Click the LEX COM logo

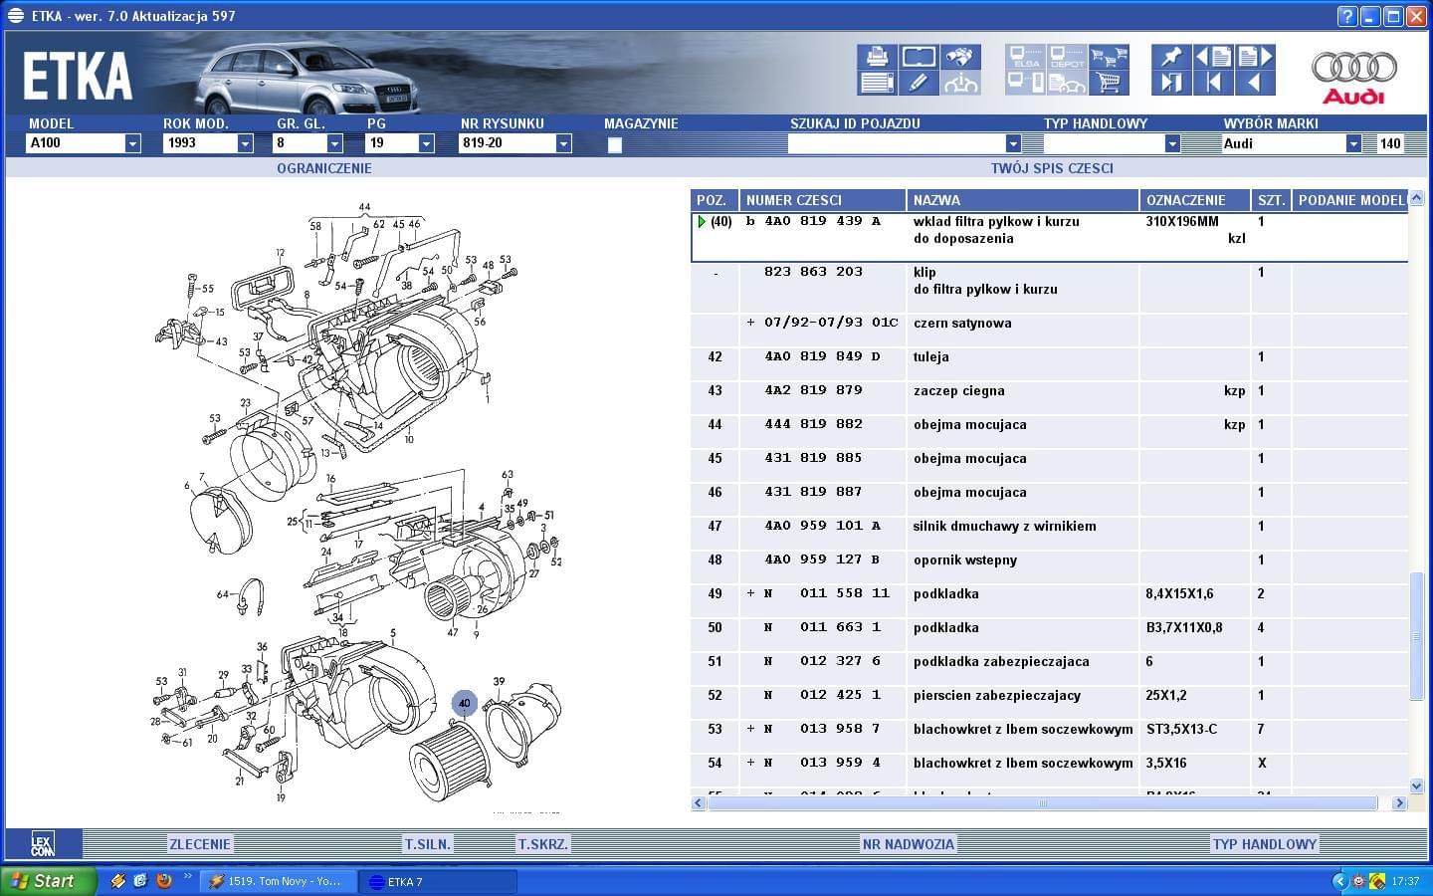[42, 844]
